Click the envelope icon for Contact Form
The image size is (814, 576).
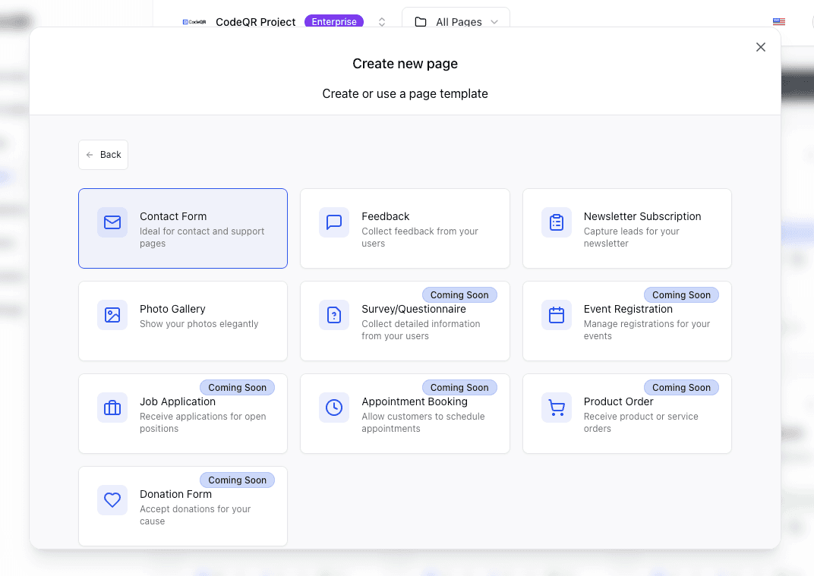click(x=112, y=222)
